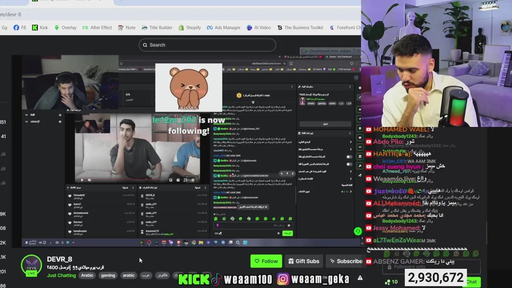Open dashboard chat panel three-dot menu
The width and height of the screenshot is (512, 288).
pyautogui.click(x=292, y=87)
